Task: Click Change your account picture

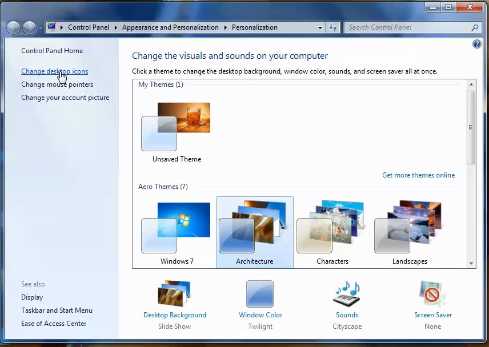Action: tap(65, 98)
